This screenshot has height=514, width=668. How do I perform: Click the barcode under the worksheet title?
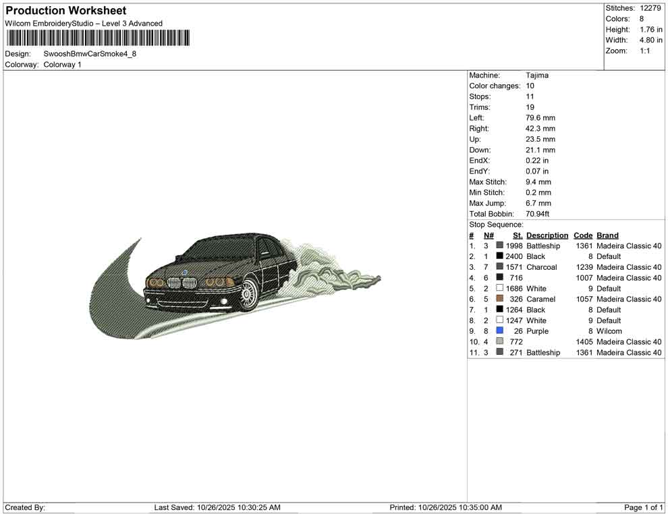click(98, 38)
